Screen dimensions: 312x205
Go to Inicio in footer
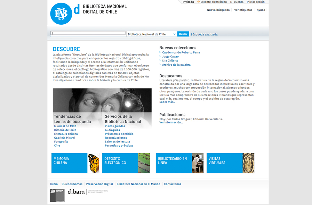[x=54, y=184]
